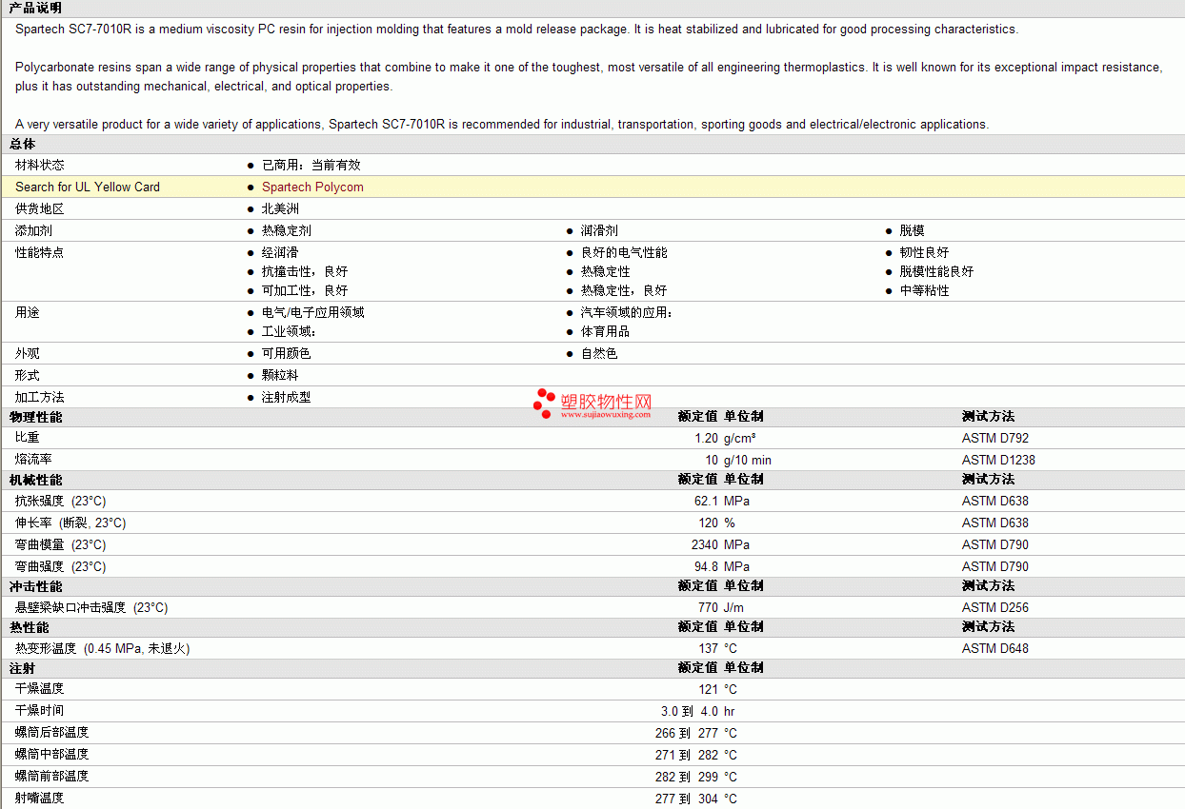Select the 熔流率 property label

(x=34, y=460)
